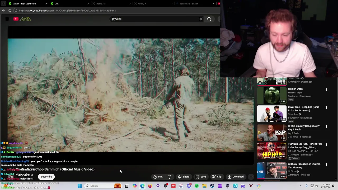Open the Windows Start menu
Screen dimensions: 338x190
click(79, 186)
